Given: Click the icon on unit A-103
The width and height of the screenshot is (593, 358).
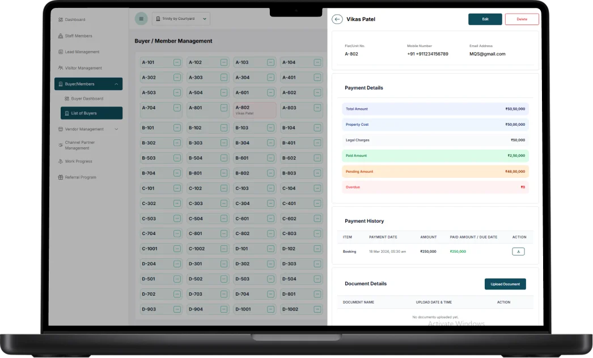Looking at the screenshot, I should [271, 62].
